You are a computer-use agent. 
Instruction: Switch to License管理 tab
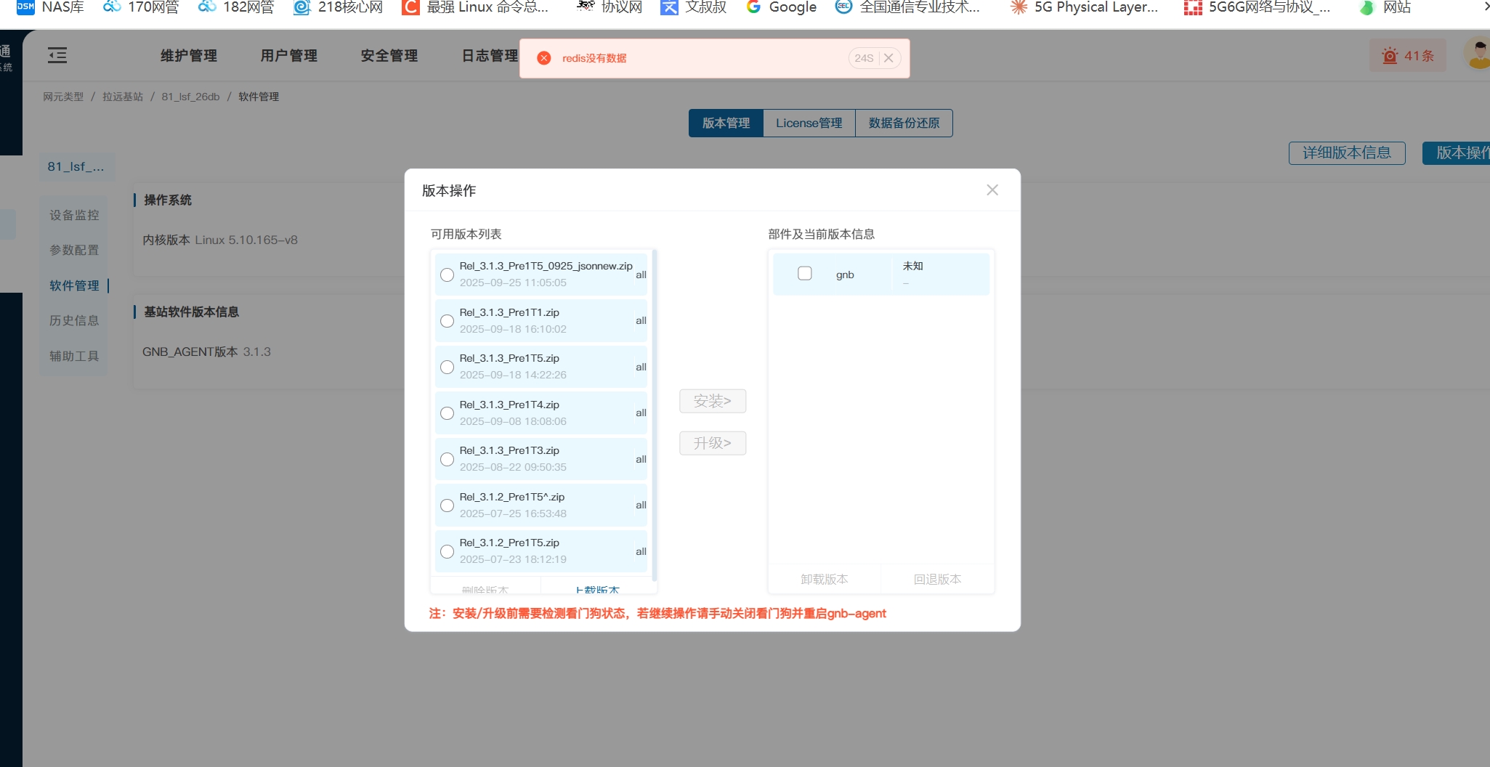809,123
